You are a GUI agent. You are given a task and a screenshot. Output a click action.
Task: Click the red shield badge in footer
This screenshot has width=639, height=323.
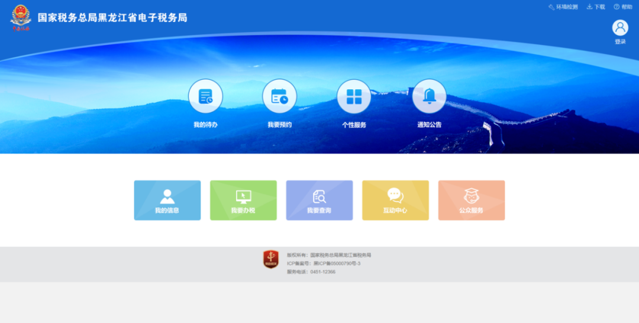270,260
